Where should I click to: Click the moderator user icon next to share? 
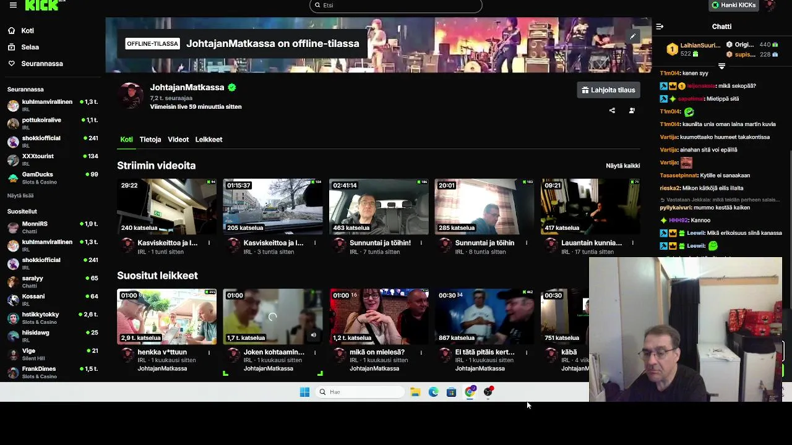(632, 111)
